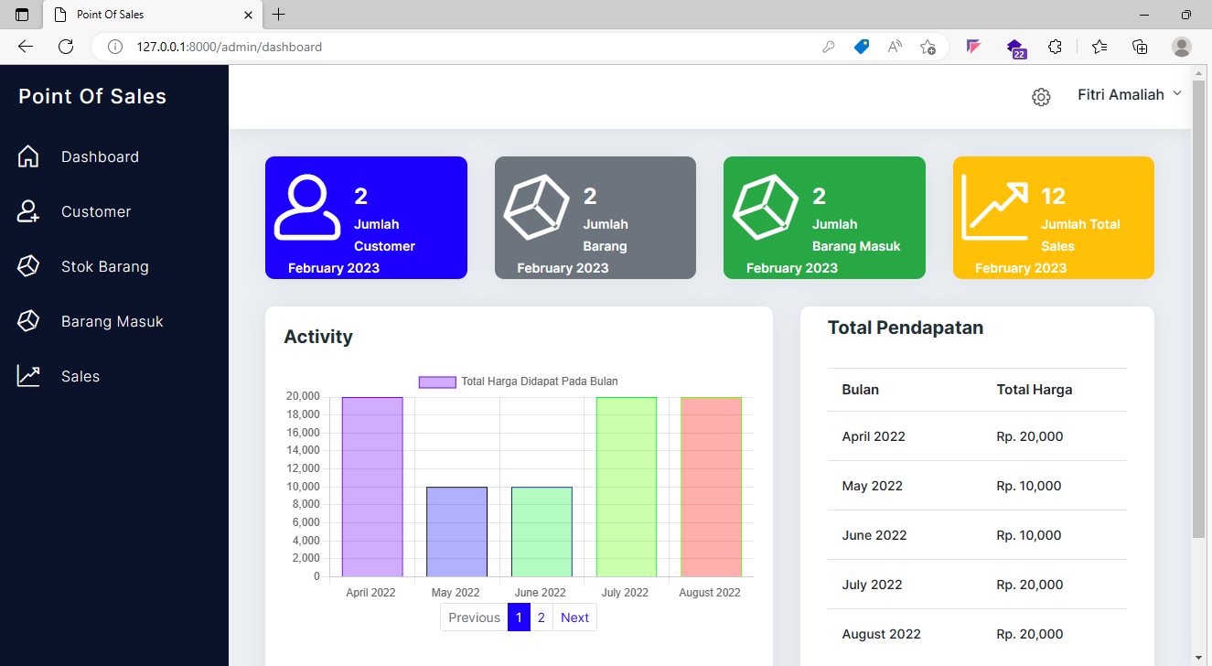Click the Dashboard home icon in sidebar
This screenshot has width=1212, height=666.
tap(28, 156)
